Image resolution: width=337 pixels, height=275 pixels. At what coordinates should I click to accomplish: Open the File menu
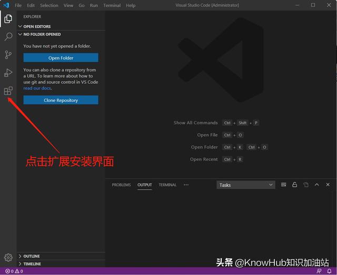(18, 5)
